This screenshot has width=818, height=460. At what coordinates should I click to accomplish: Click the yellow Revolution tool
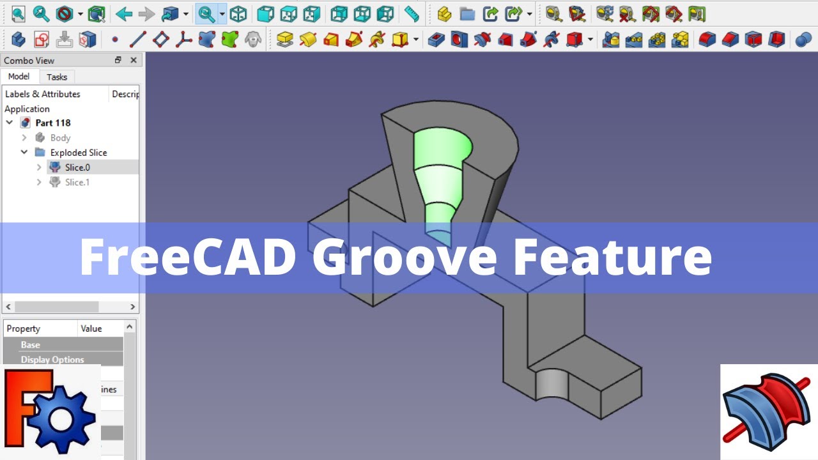308,40
